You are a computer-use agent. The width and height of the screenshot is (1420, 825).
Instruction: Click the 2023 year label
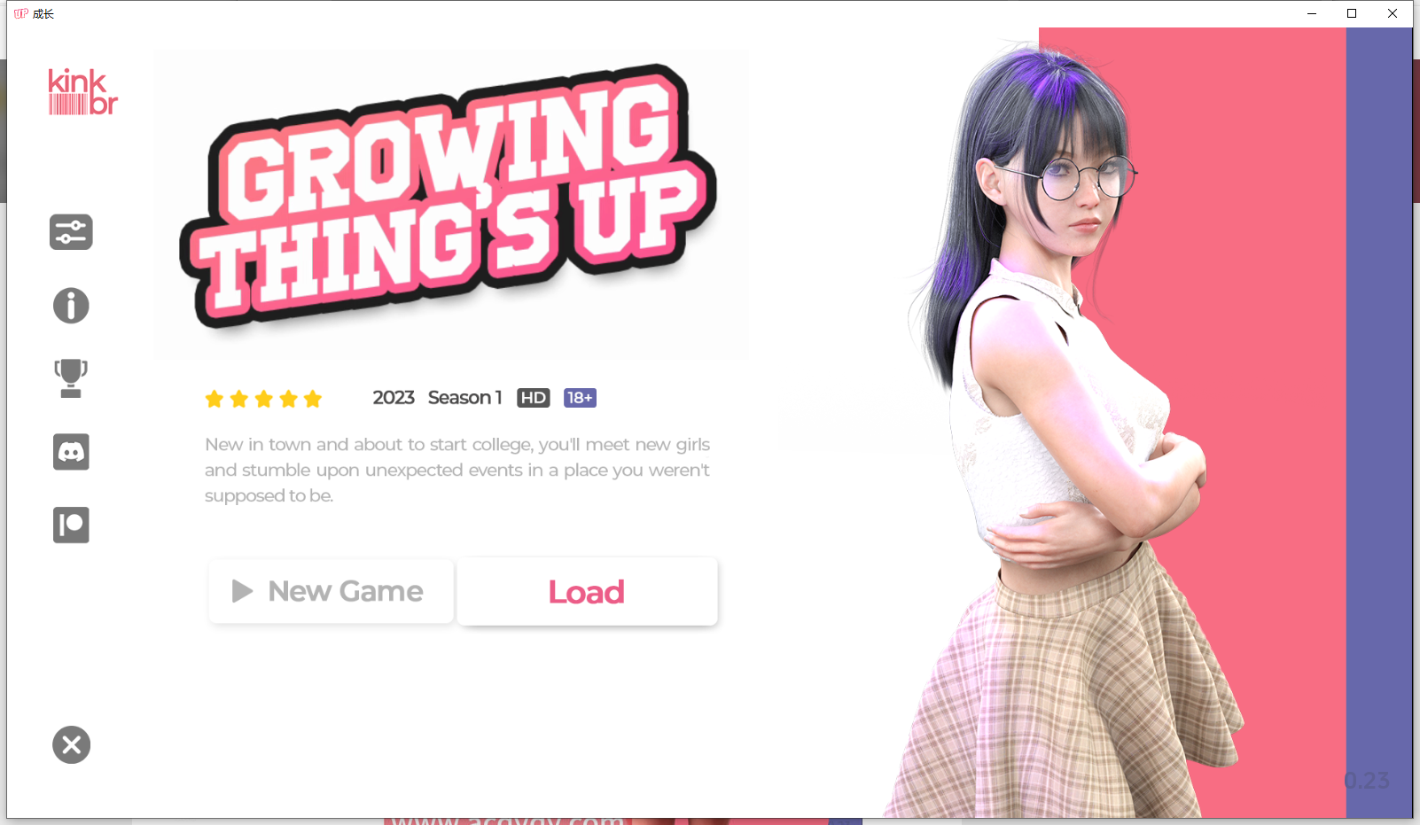point(394,398)
